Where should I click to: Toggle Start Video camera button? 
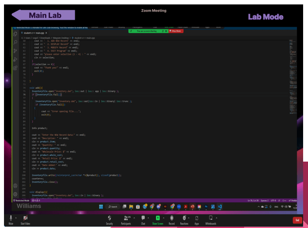(25, 218)
